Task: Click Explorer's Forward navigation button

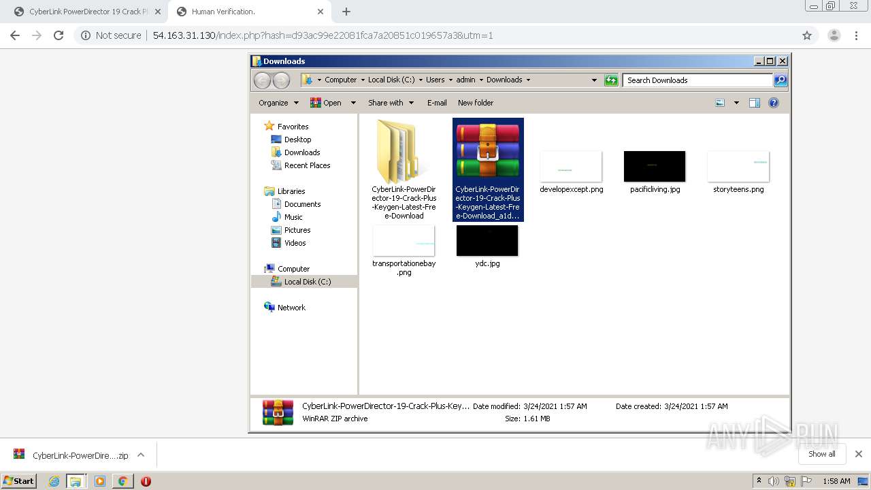Action: pos(281,80)
